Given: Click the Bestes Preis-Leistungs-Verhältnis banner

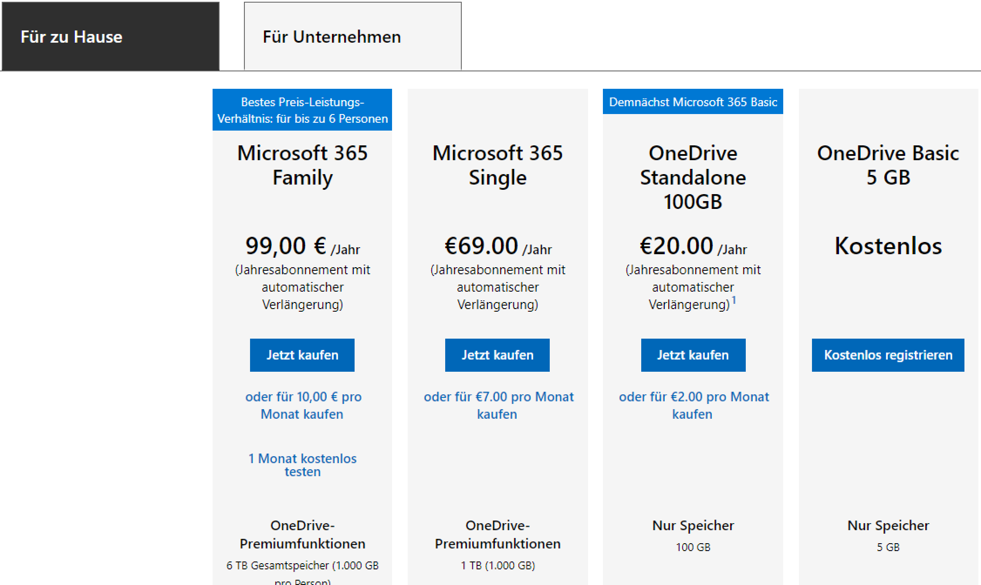Looking at the screenshot, I should [x=302, y=110].
